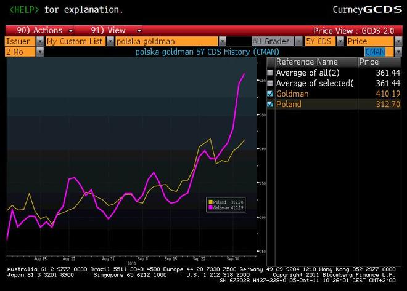Click the Issuer field
Screen dimensions: 407x291
tap(20, 41)
